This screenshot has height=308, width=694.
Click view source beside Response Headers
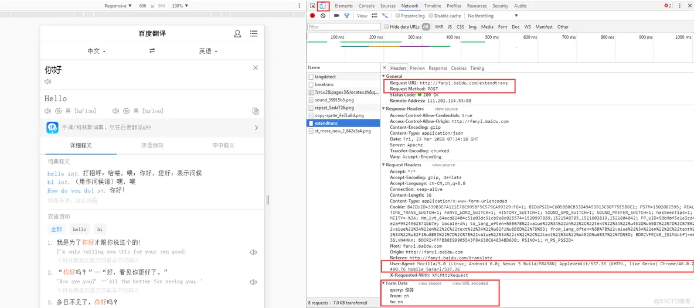coord(445,109)
